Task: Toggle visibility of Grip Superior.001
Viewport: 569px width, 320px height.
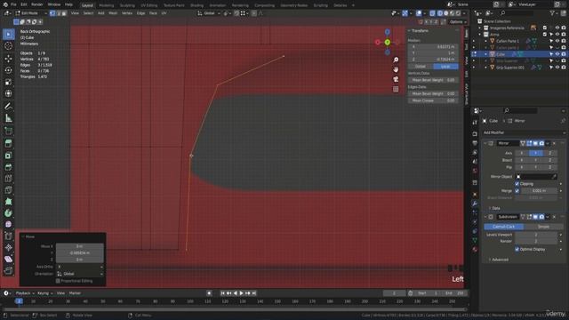Action: click(557, 68)
